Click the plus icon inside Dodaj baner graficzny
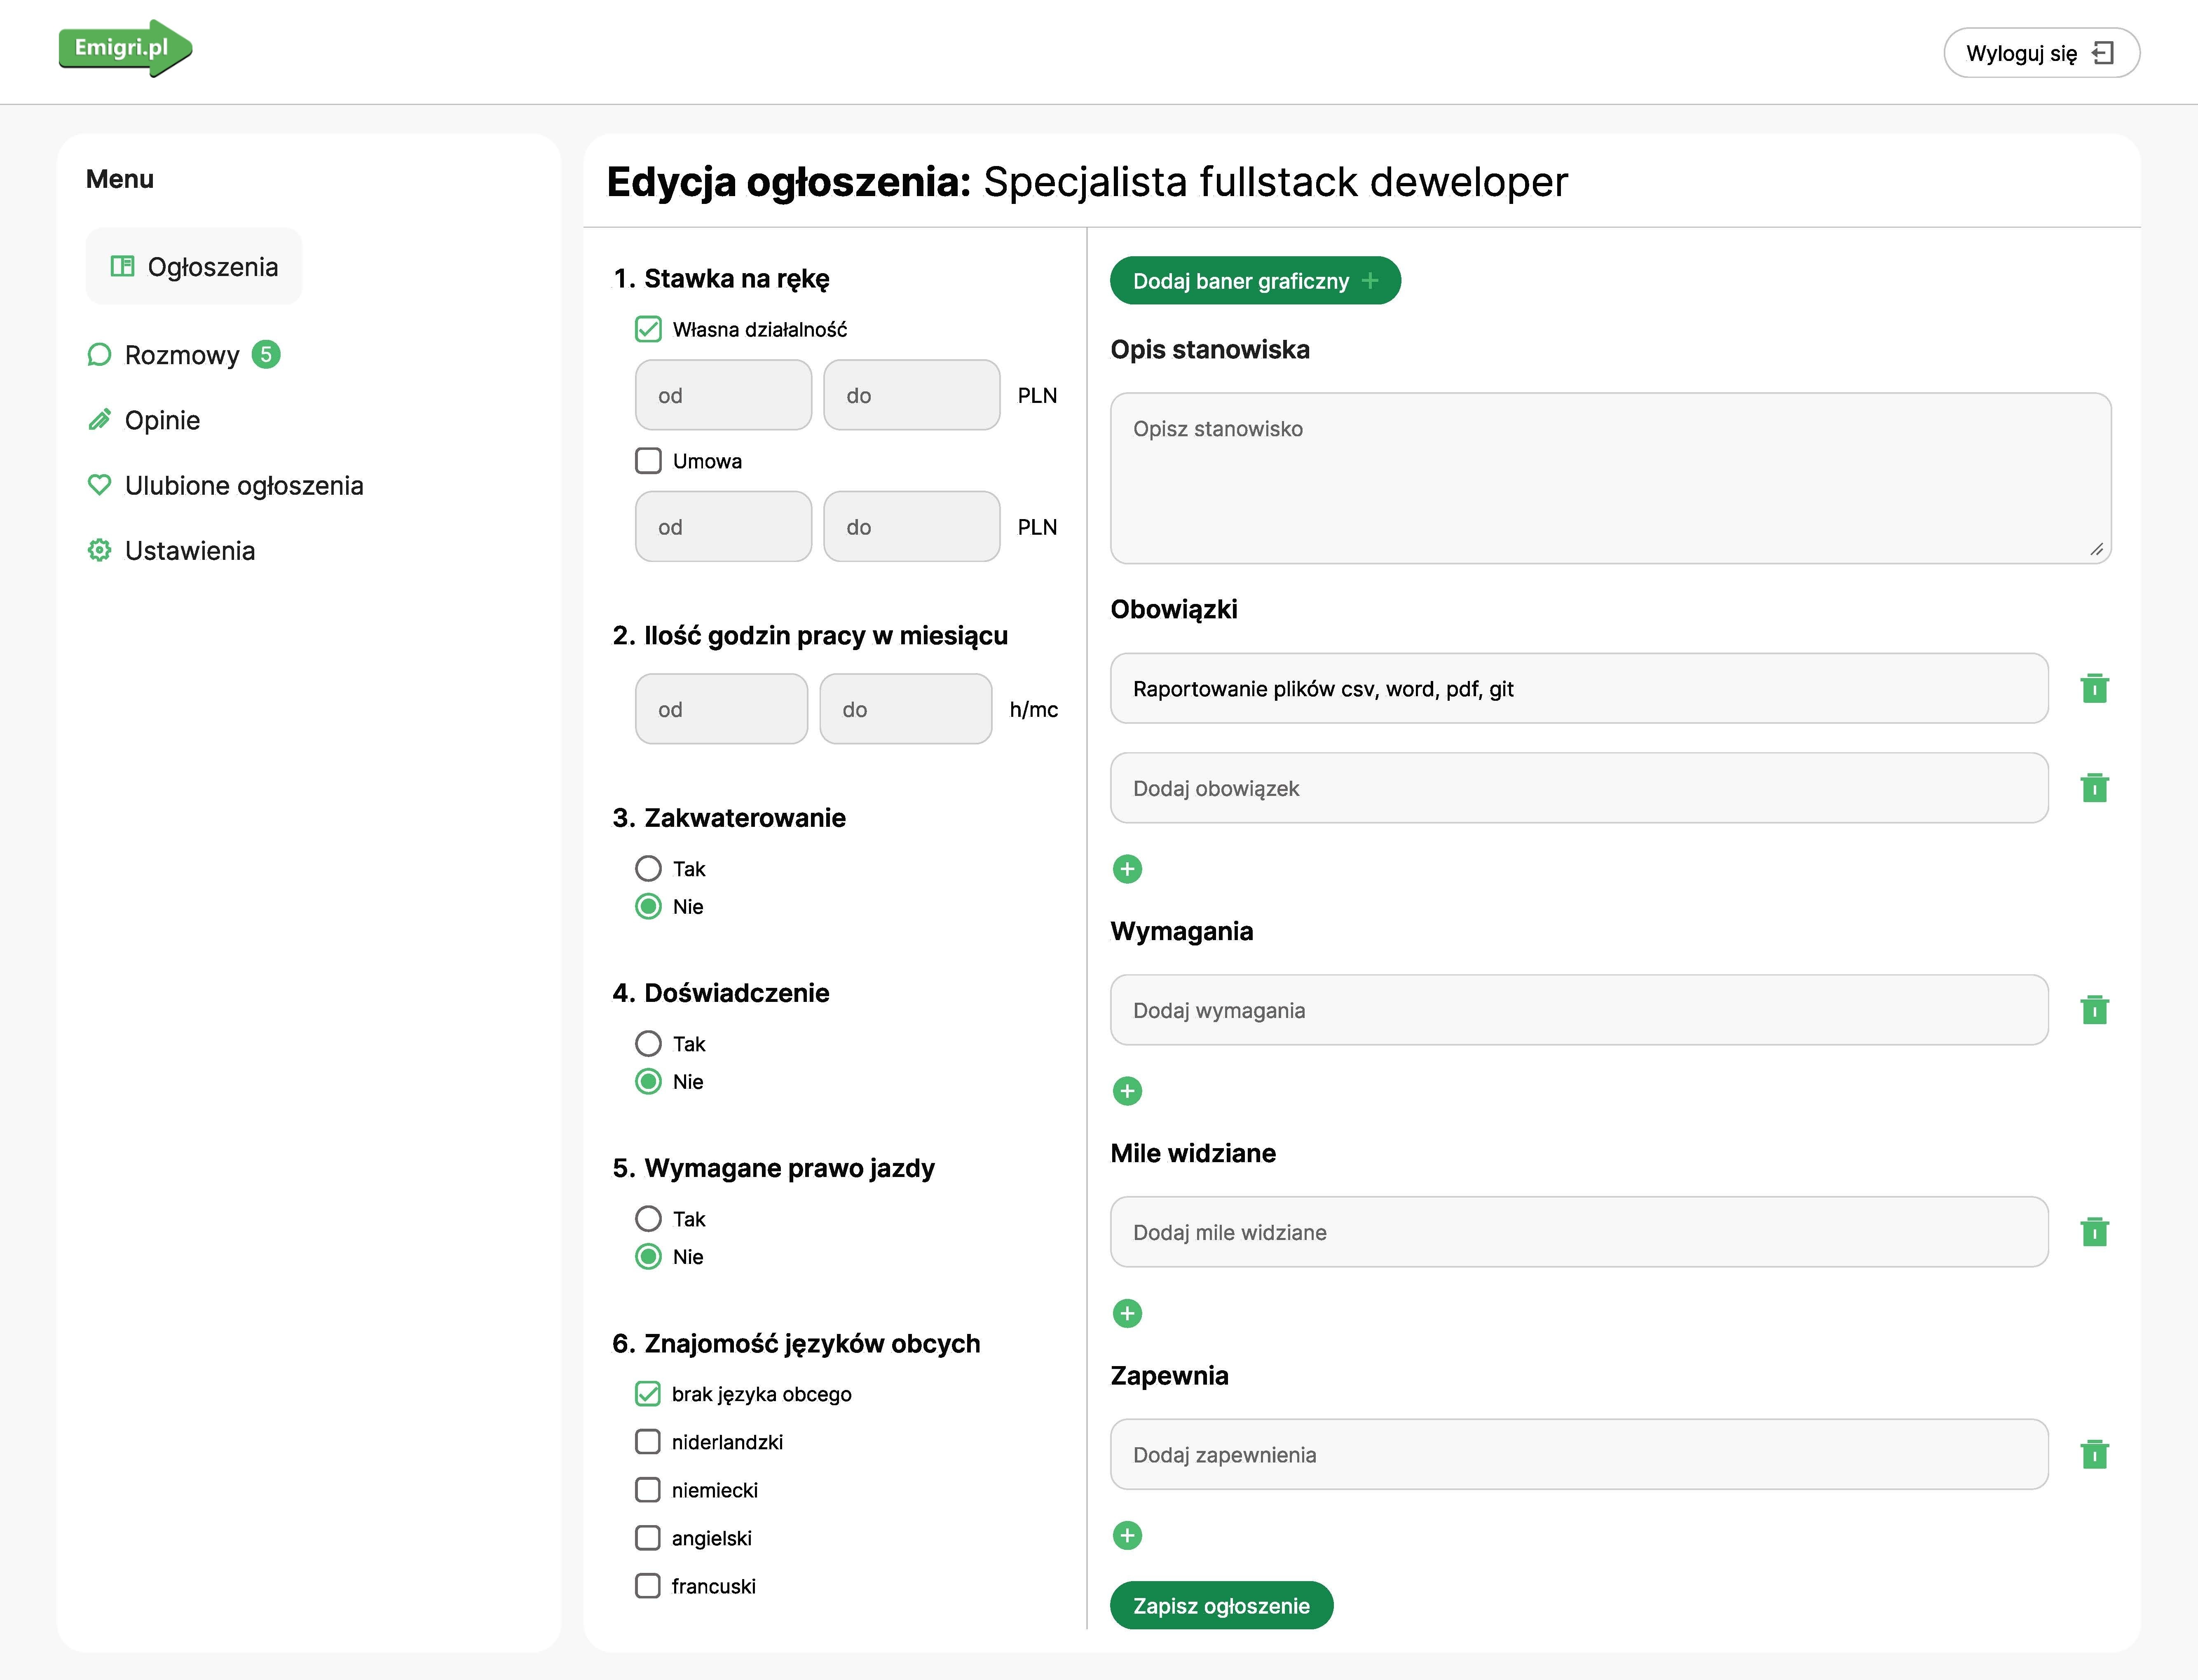The height and width of the screenshot is (1680, 2198). click(x=1370, y=281)
